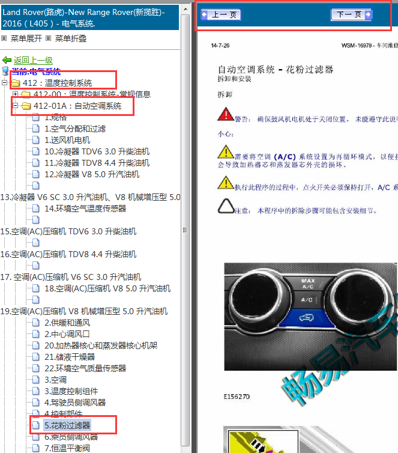Click the 412-00 folder icon
398x453 pixels.
pyautogui.click(x=26, y=94)
